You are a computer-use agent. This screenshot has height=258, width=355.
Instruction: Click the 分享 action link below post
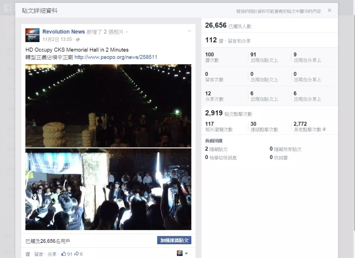(52, 254)
